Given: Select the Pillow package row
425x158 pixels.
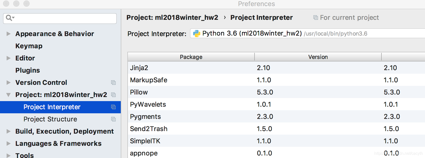Looking at the screenshot, I should pyautogui.click(x=139, y=92).
